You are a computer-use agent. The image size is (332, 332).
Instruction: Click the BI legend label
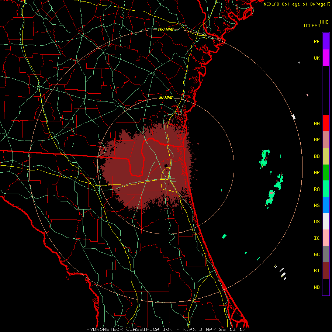[x=317, y=271]
